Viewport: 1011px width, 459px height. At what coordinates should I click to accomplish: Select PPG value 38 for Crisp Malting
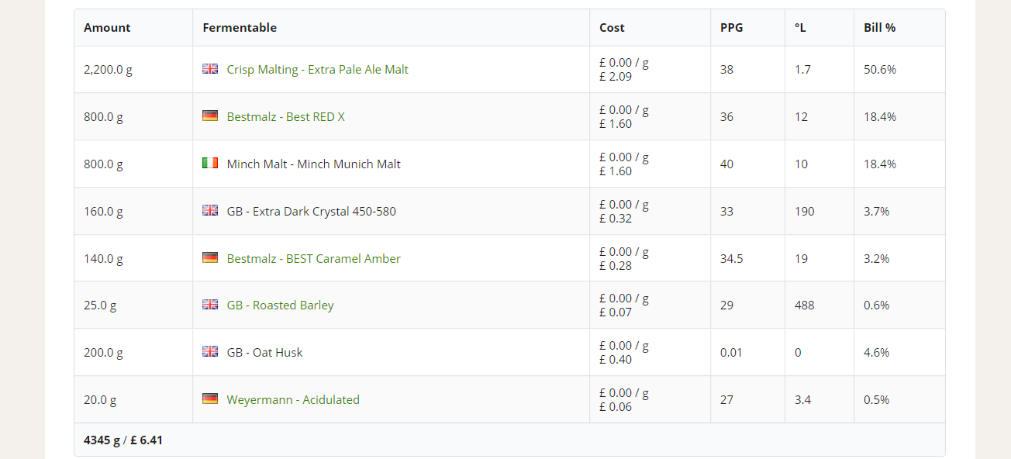pyautogui.click(x=726, y=69)
